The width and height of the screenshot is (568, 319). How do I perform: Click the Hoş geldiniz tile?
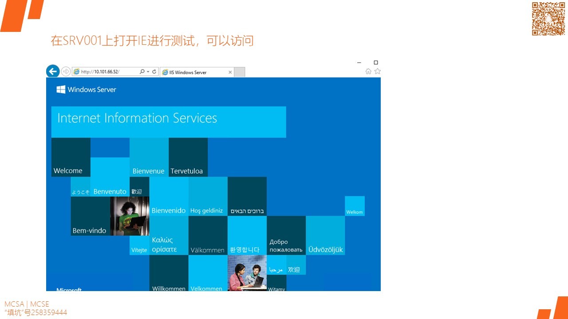(208, 196)
